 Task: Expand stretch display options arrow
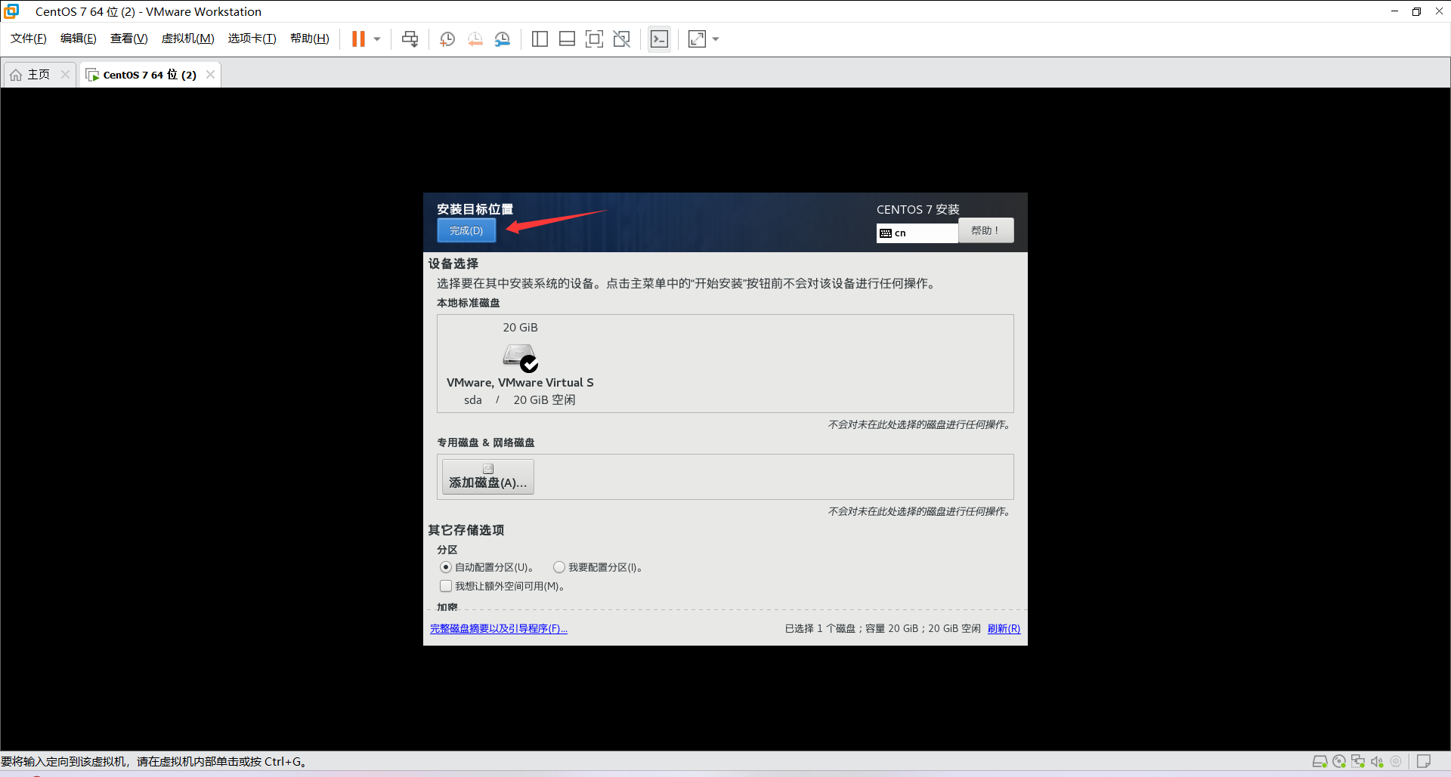716,39
